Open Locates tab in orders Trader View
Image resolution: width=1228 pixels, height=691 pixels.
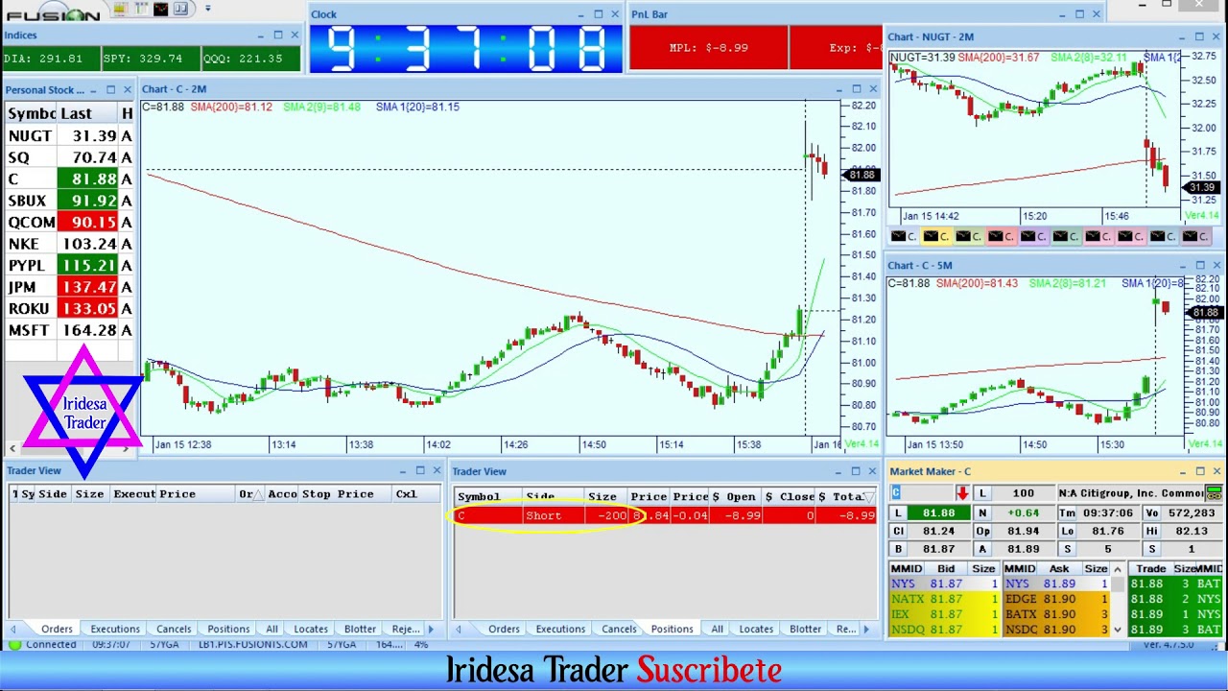pos(311,630)
